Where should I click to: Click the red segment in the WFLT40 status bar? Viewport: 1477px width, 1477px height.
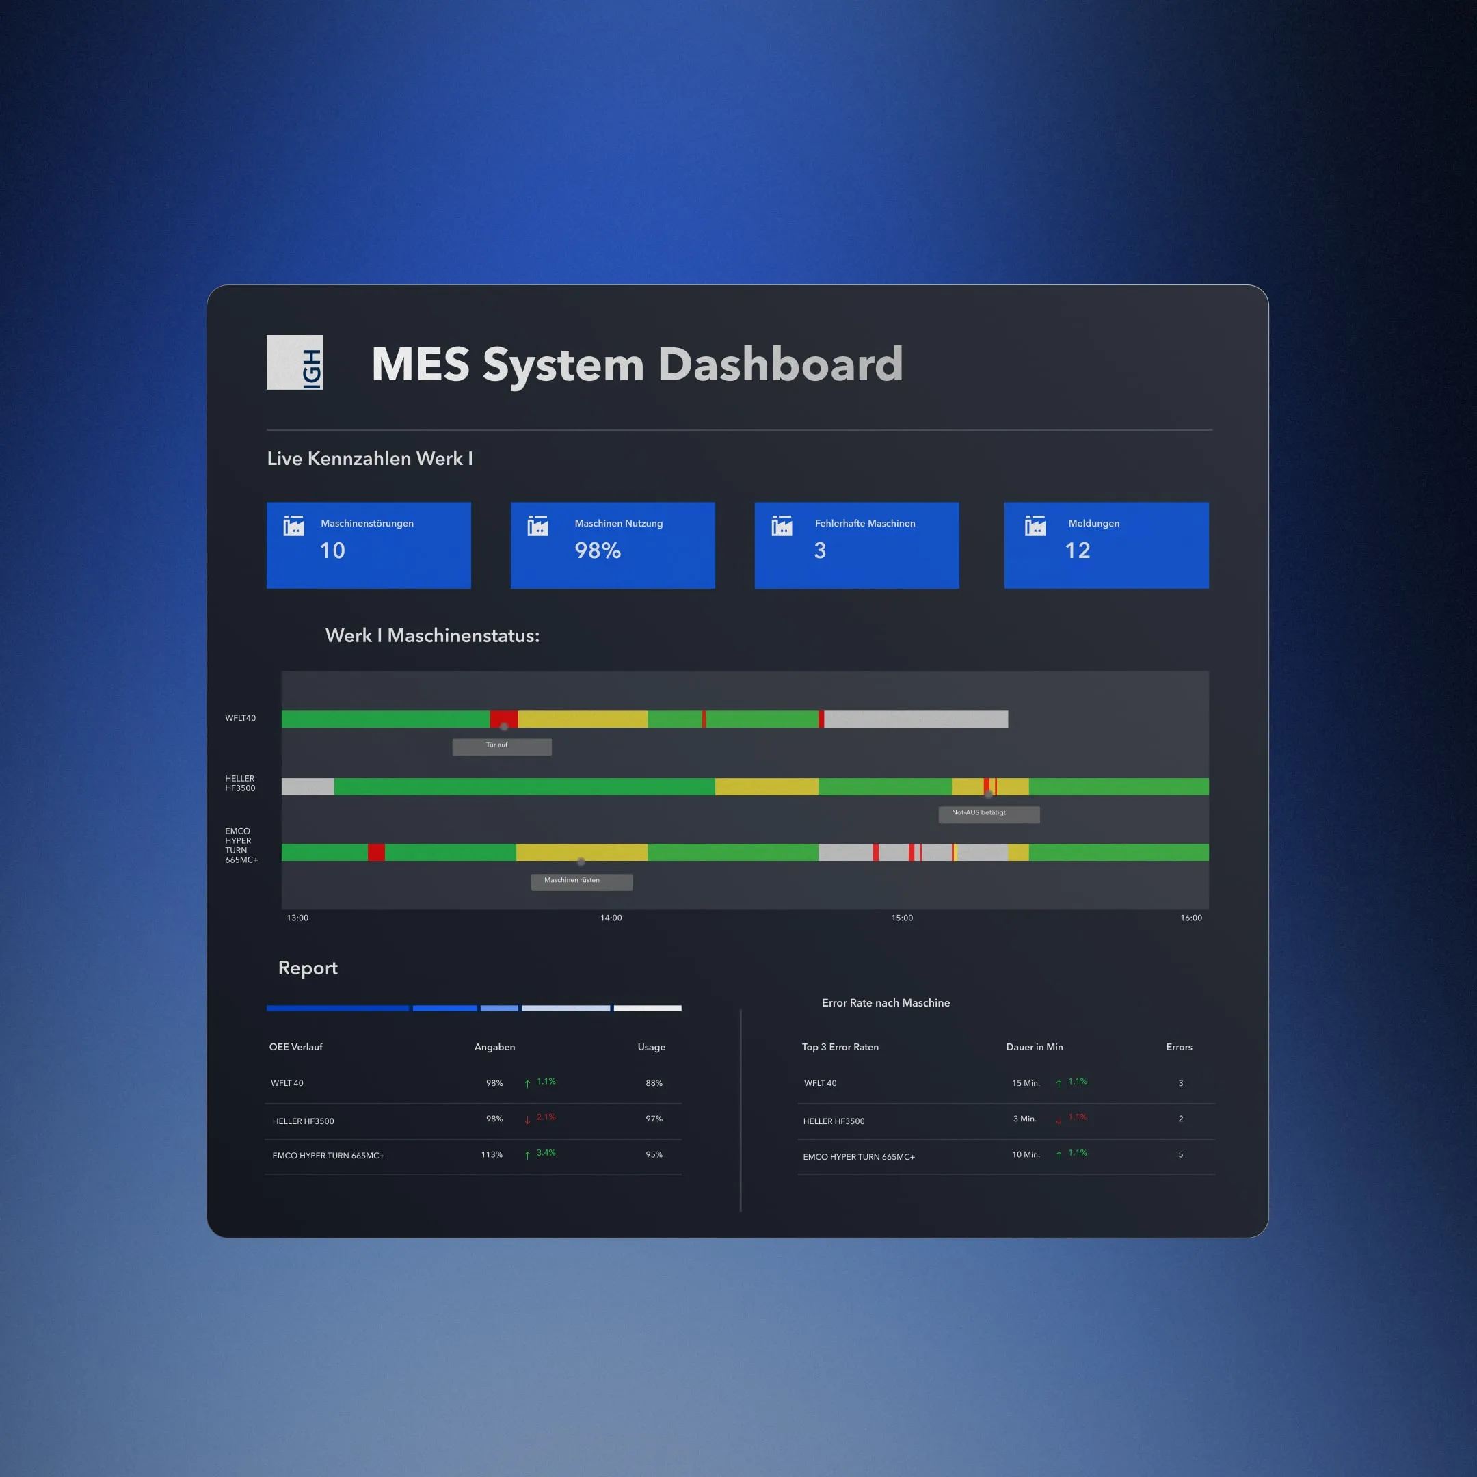[503, 719]
